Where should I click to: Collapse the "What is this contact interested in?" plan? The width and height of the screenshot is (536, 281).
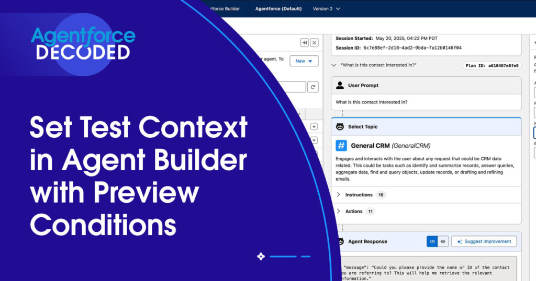[x=334, y=65]
